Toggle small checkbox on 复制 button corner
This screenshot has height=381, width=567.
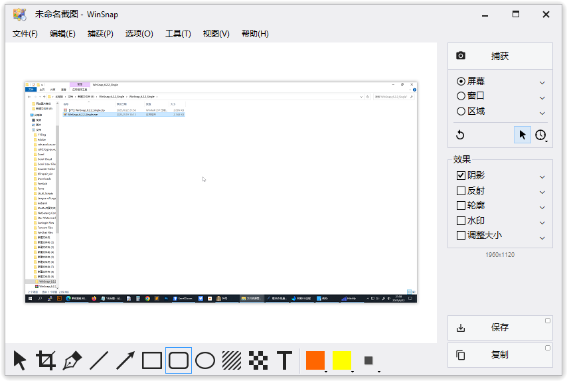(x=548, y=348)
